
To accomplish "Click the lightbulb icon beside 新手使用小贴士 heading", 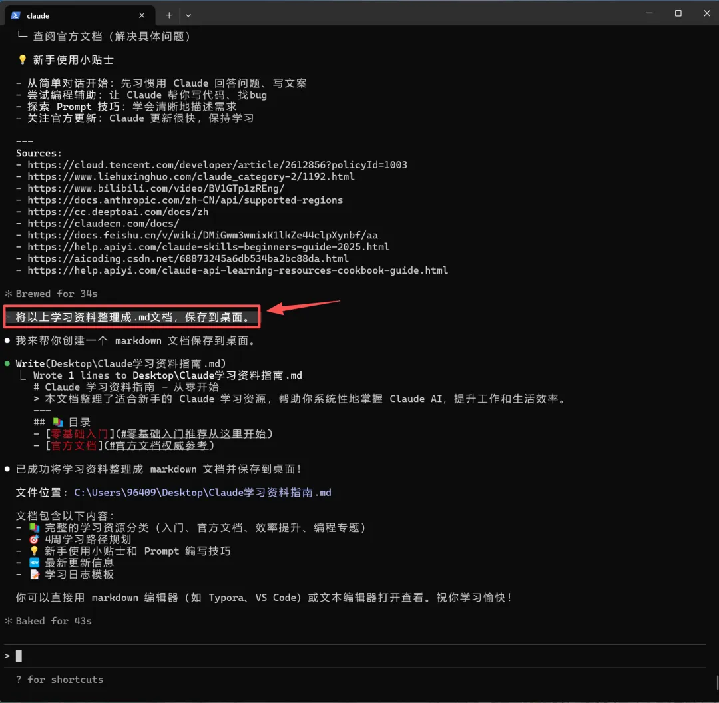I will [x=22, y=60].
